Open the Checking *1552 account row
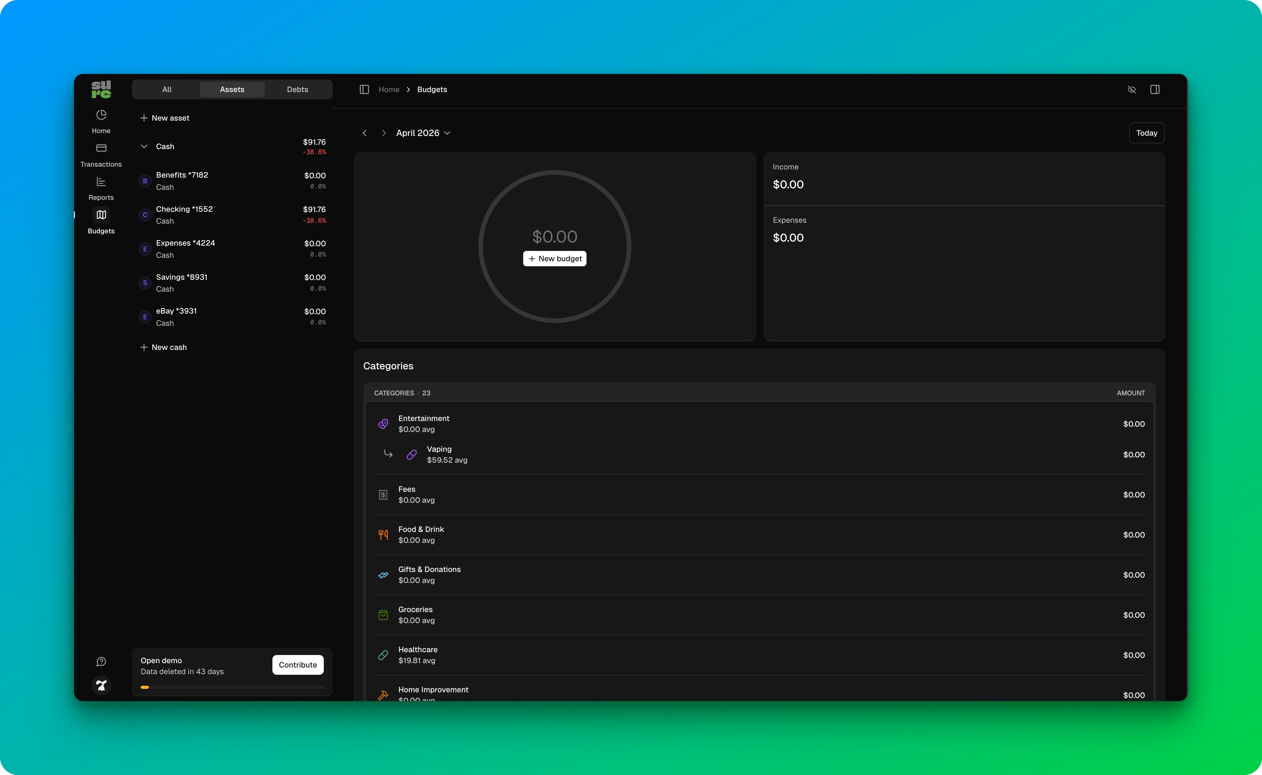1262x775 pixels. pyautogui.click(x=232, y=215)
